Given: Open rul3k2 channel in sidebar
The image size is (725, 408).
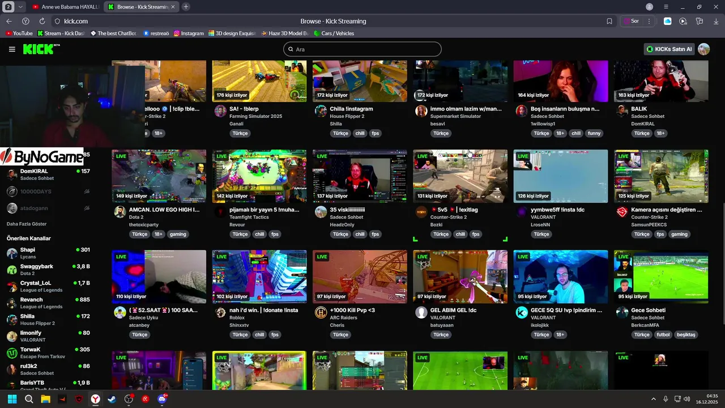Looking at the screenshot, I should click(x=48, y=369).
